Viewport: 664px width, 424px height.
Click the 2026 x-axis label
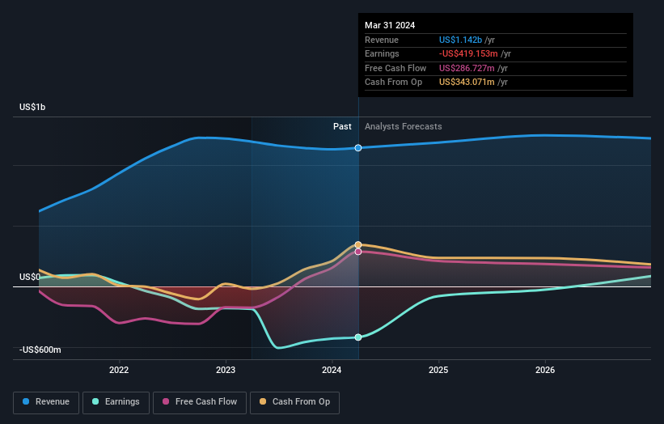[x=545, y=370]
